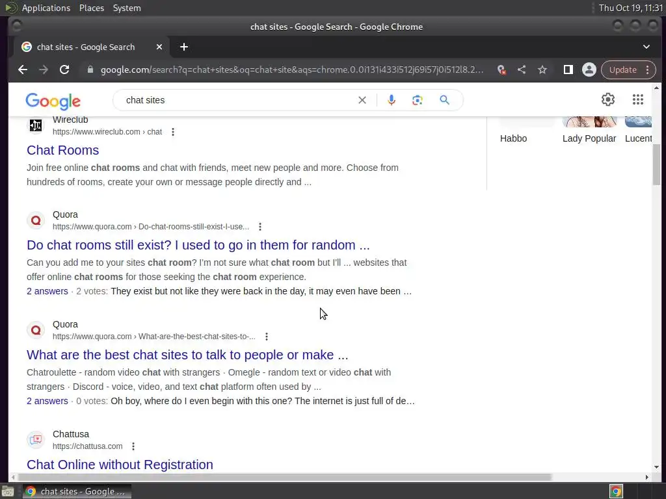Click Chrome icon in bottom-right panel
The width and height of the screenshot is (666, 499).
coord(616,491)
